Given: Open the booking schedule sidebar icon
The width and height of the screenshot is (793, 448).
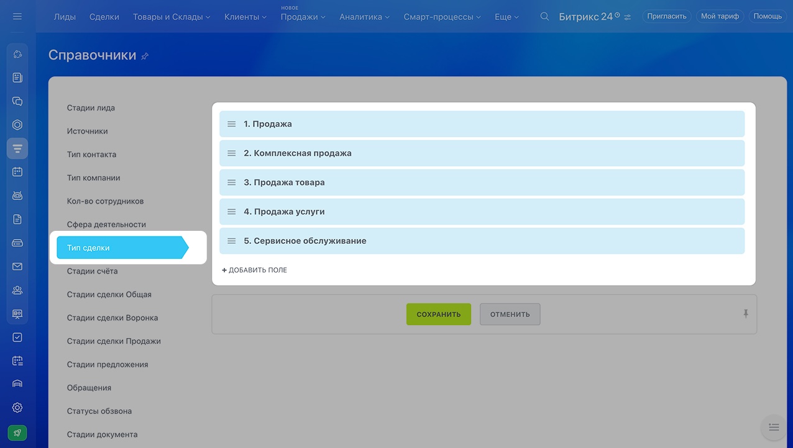Looking at the screenshot, I should [x=17, y=361].
